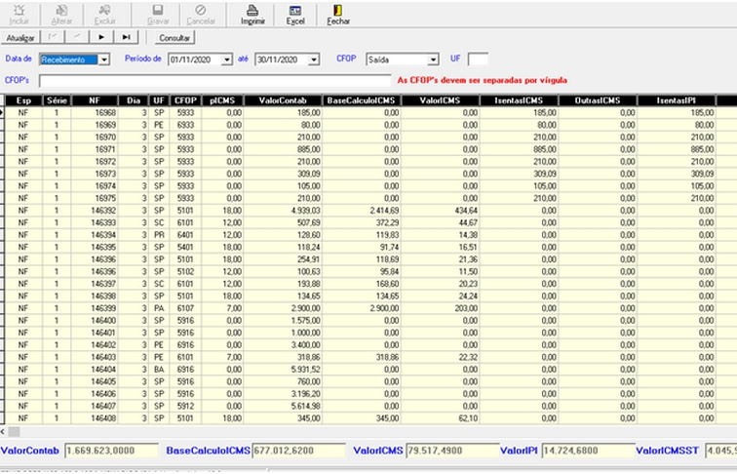
Task: Click the ValorContab total field
Action: point(111,451)
